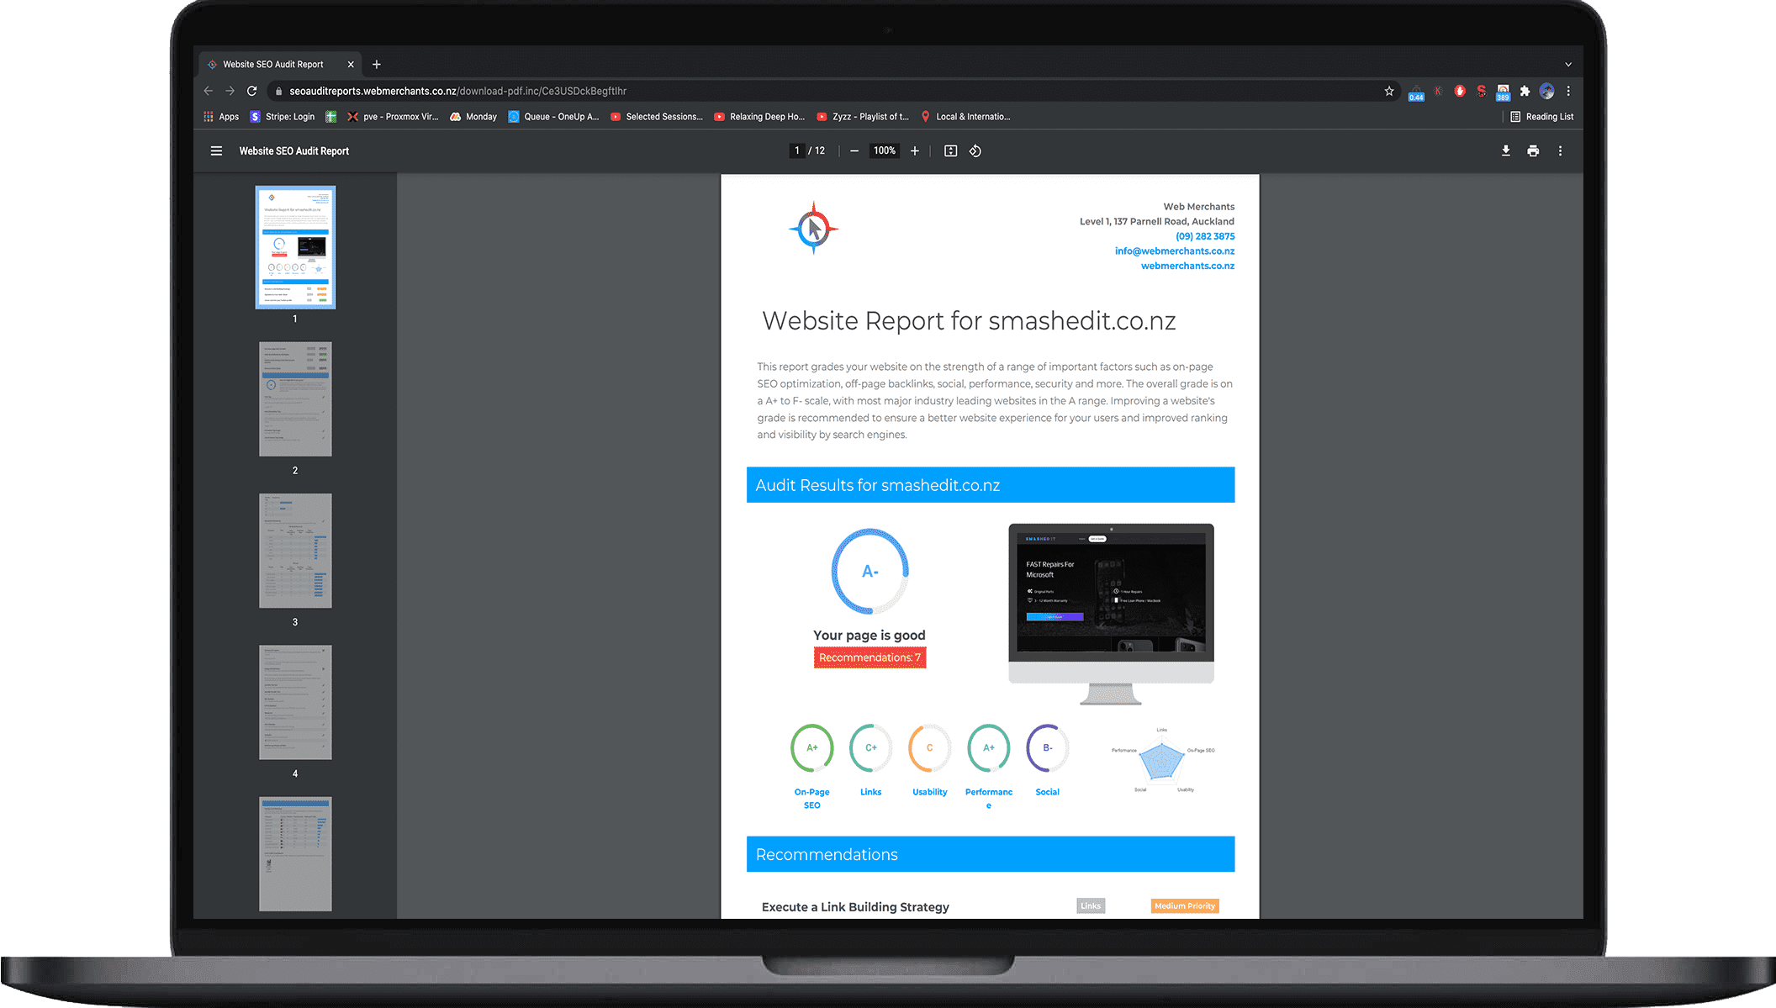Click the 100% zoom level field
This screenshot has height=1008, width=1776.
(x=884, y=151)
